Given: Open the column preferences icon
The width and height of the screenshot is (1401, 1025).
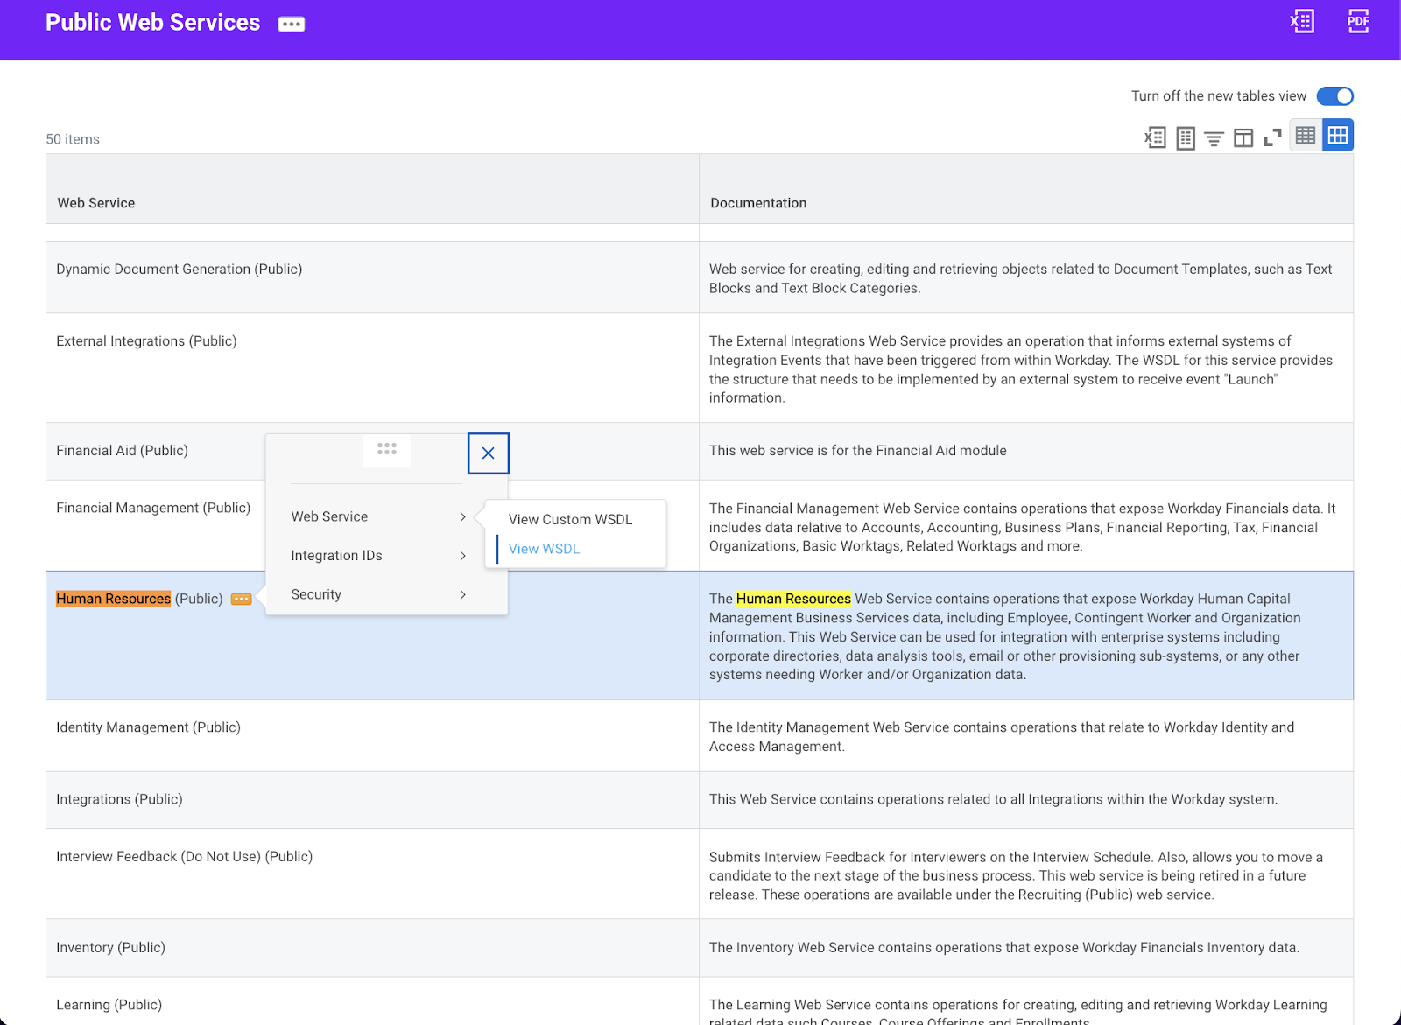Looking at the screenshot, I should tap(1243, 137).
